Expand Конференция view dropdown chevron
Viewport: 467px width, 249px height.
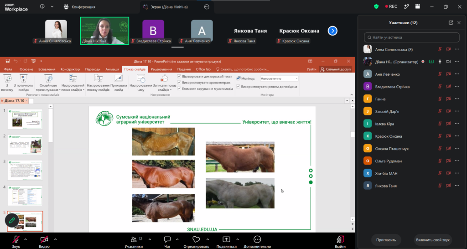52,6
